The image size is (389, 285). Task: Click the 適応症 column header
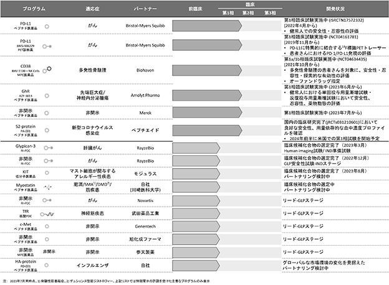(x=92, y=9)
